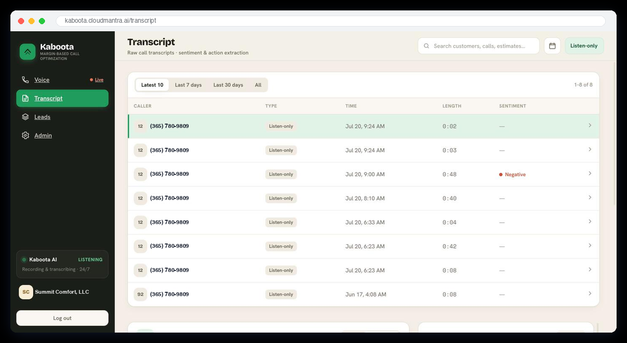Image resolution: width=627 pixels, height=343 pixels.
Task: Click the Kaboota AI green status dot
Action: [24, 260]
